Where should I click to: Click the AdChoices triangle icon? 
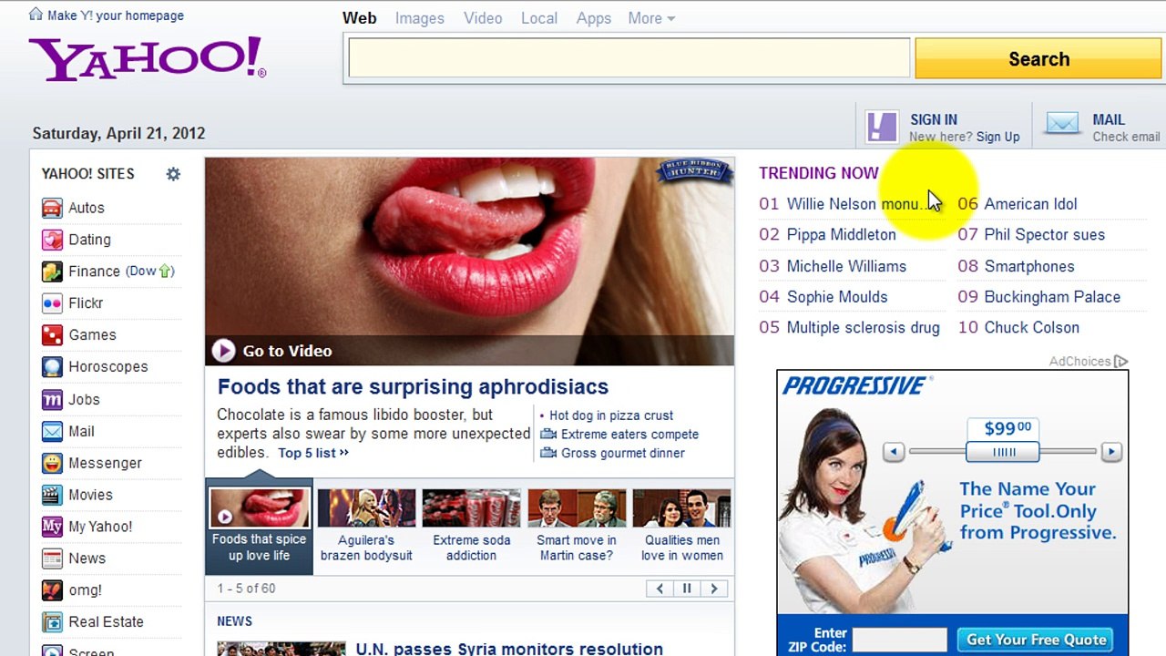click(1121, 362)
